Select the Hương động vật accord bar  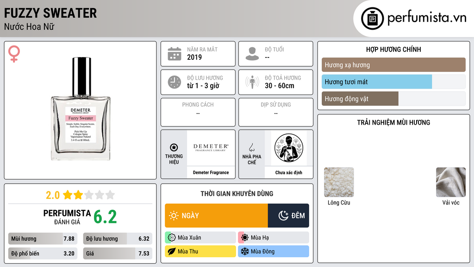coord(393,99)
